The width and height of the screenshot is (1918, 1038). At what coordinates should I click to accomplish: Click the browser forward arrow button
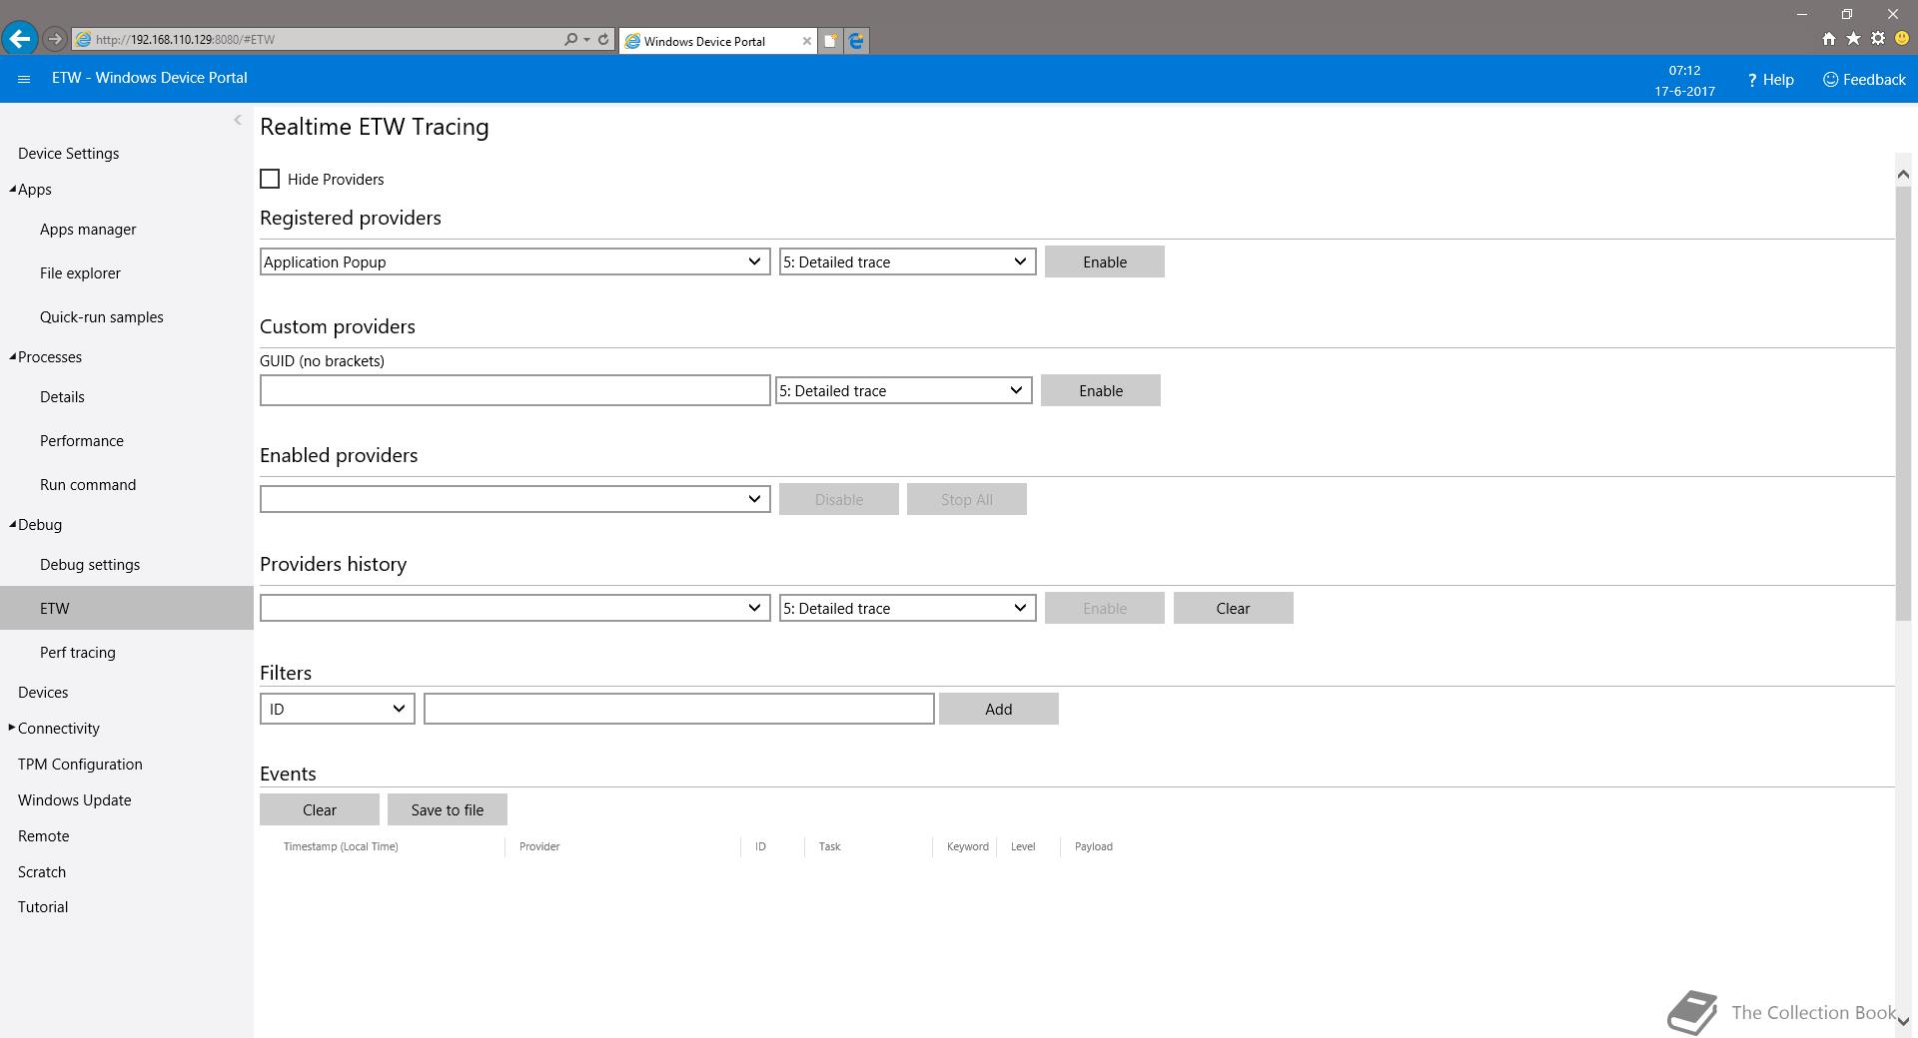click(x=55, y=40)
